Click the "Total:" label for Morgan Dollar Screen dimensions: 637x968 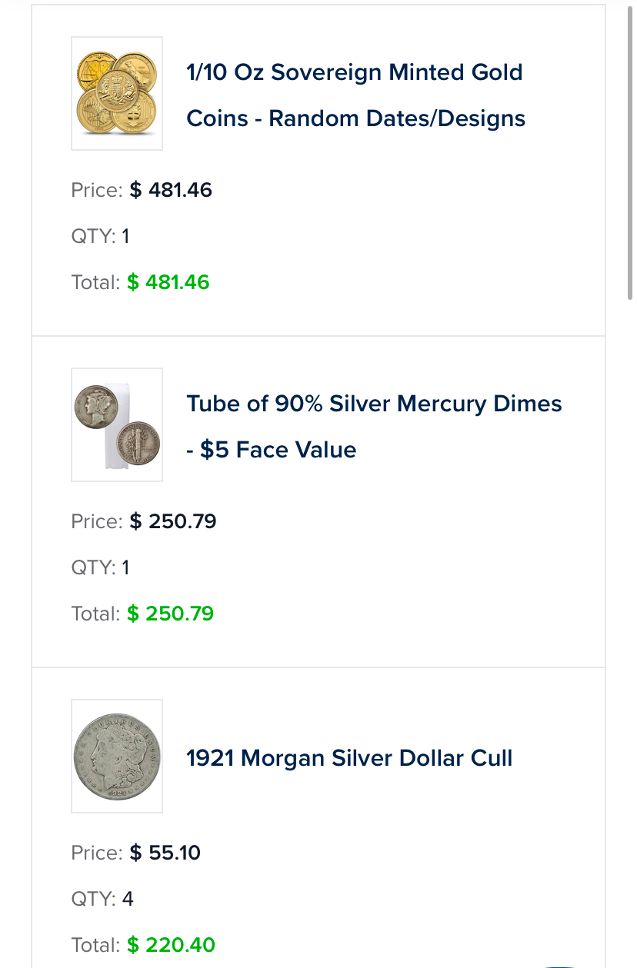(x=95, y=945)
